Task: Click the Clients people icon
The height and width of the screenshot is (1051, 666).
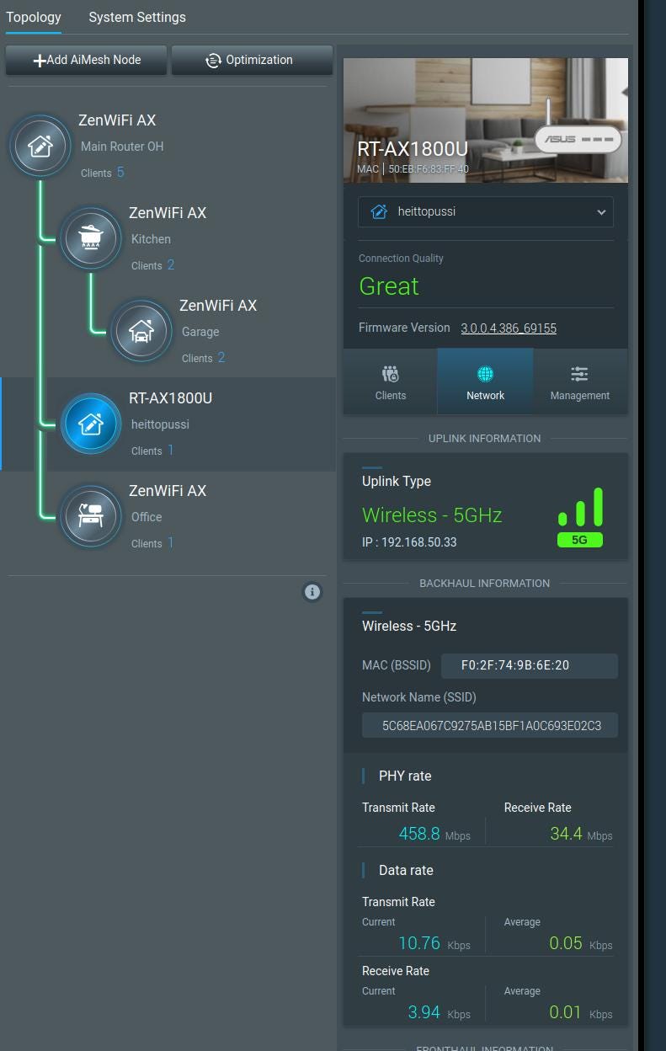Action: click(390, 374)
